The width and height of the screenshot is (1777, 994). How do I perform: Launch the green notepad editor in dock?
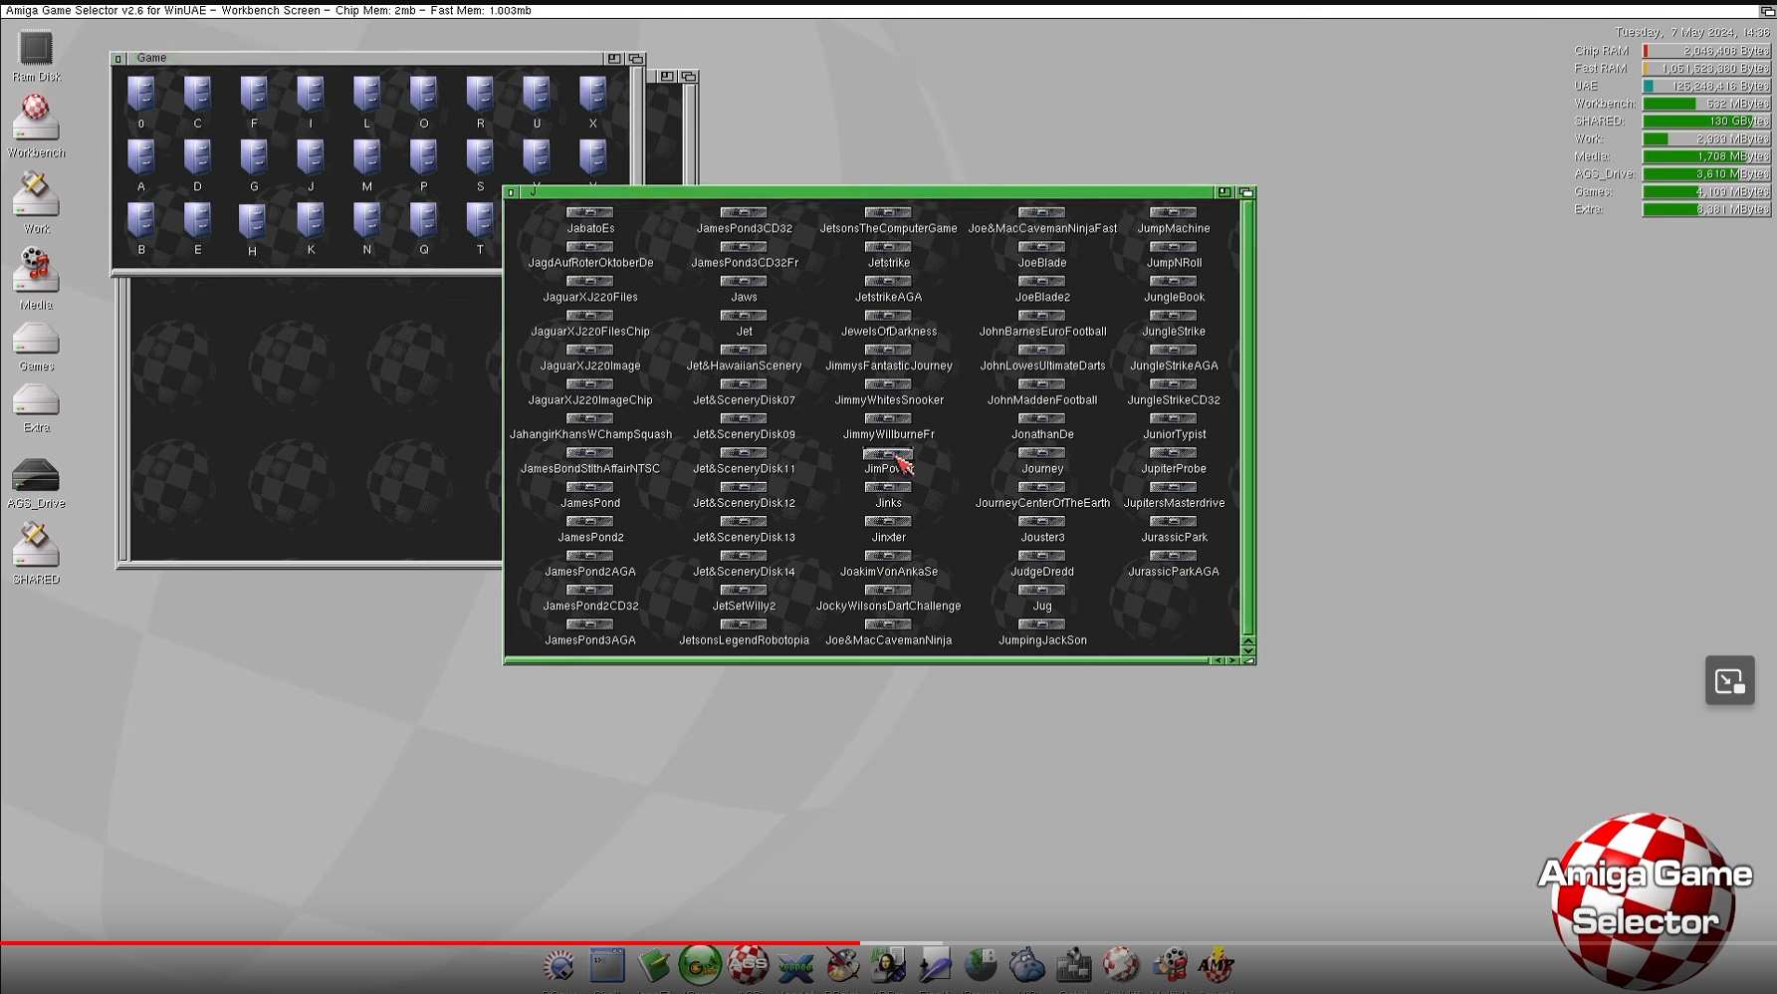pos(653,965)
